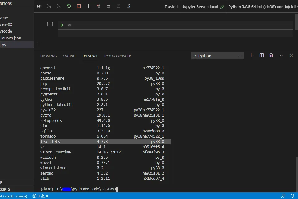
Task: Switch to the DEBUG CONSOLE tab
Action: click(118, 56)
